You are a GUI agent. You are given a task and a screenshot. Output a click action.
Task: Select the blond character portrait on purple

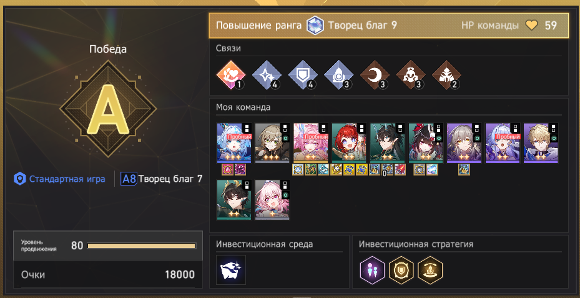pos(541,143)
